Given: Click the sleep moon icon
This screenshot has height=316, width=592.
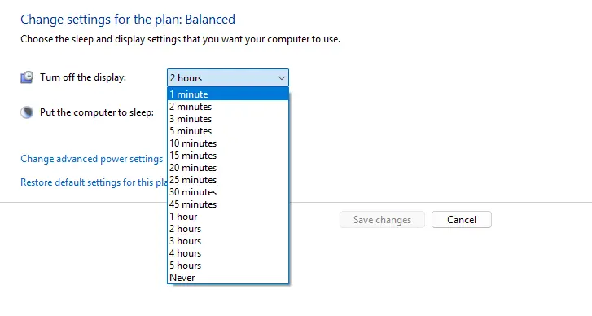Looking at the screenshot, I should click(27, 112).
